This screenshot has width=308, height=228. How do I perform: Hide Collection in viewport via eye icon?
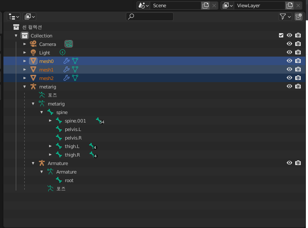pyautogui.click(x=289, y=35)
